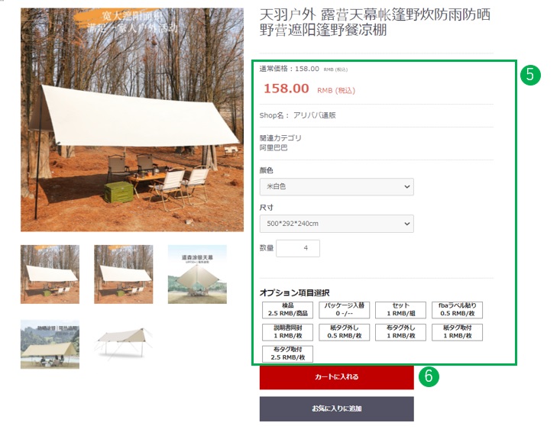
Task: Open the 颜色 color dropdown
Action: (x=336, y=186)
